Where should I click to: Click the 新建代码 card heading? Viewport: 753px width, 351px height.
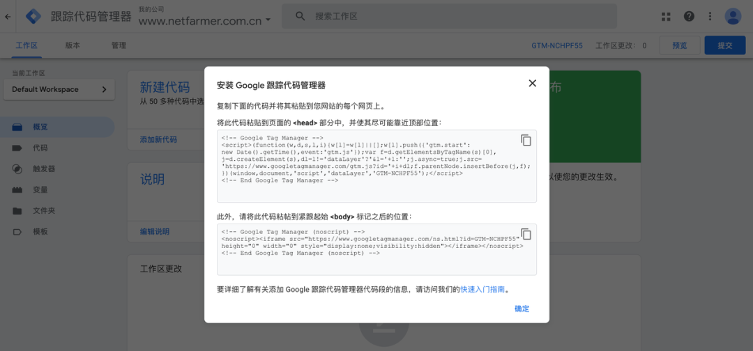165,87
